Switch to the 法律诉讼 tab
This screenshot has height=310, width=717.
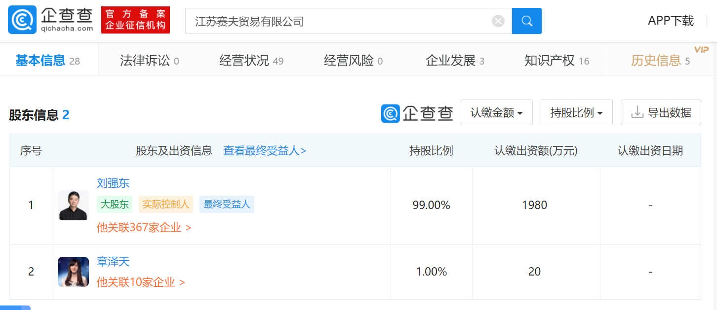[150, 61]
